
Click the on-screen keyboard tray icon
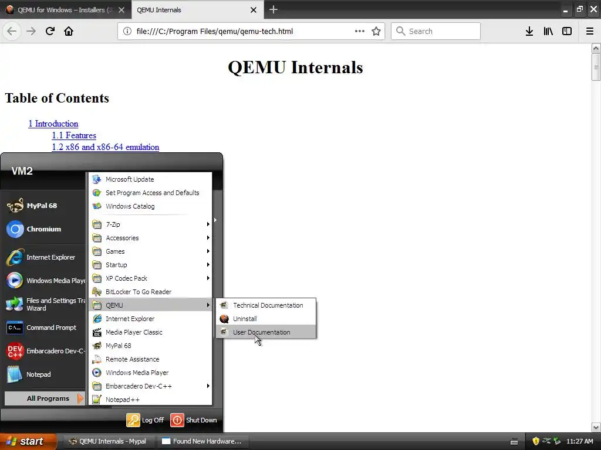tap(514, 442)
